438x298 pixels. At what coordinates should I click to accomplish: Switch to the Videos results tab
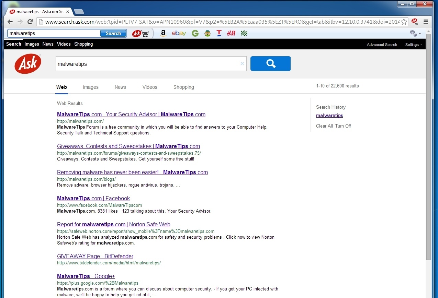click(x=150, y=87)
